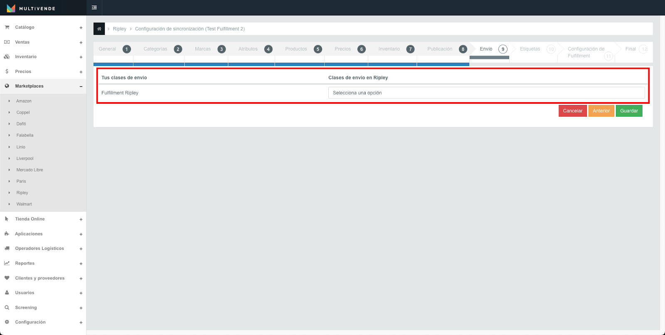Open the Ripley marketplace sidebar item
Screen dimensions: 665x335
pos(22,193)
